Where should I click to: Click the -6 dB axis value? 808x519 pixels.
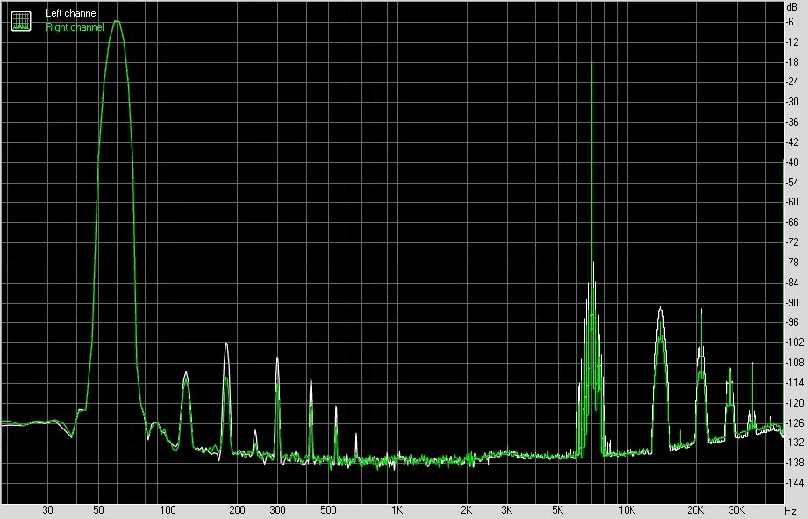pos(790,22)
